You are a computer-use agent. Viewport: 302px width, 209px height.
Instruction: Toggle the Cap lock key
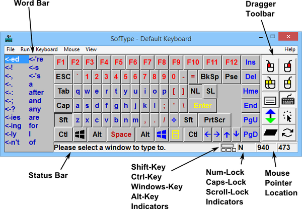63,106
